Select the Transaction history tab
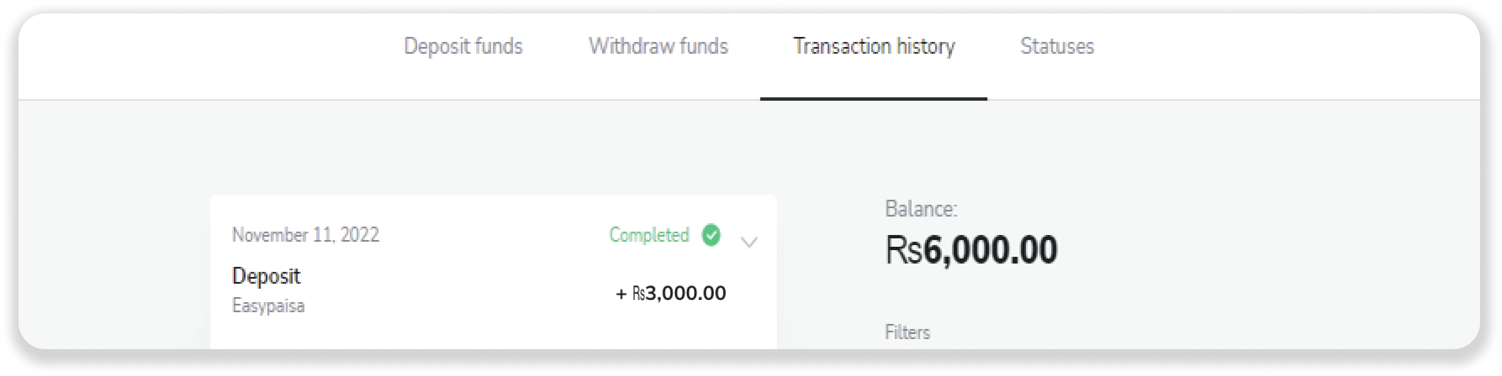The image size is (1502, 376). coord(874,46)
